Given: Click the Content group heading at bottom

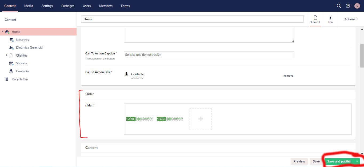Looking at the screenshot, I should click(91, 148).
